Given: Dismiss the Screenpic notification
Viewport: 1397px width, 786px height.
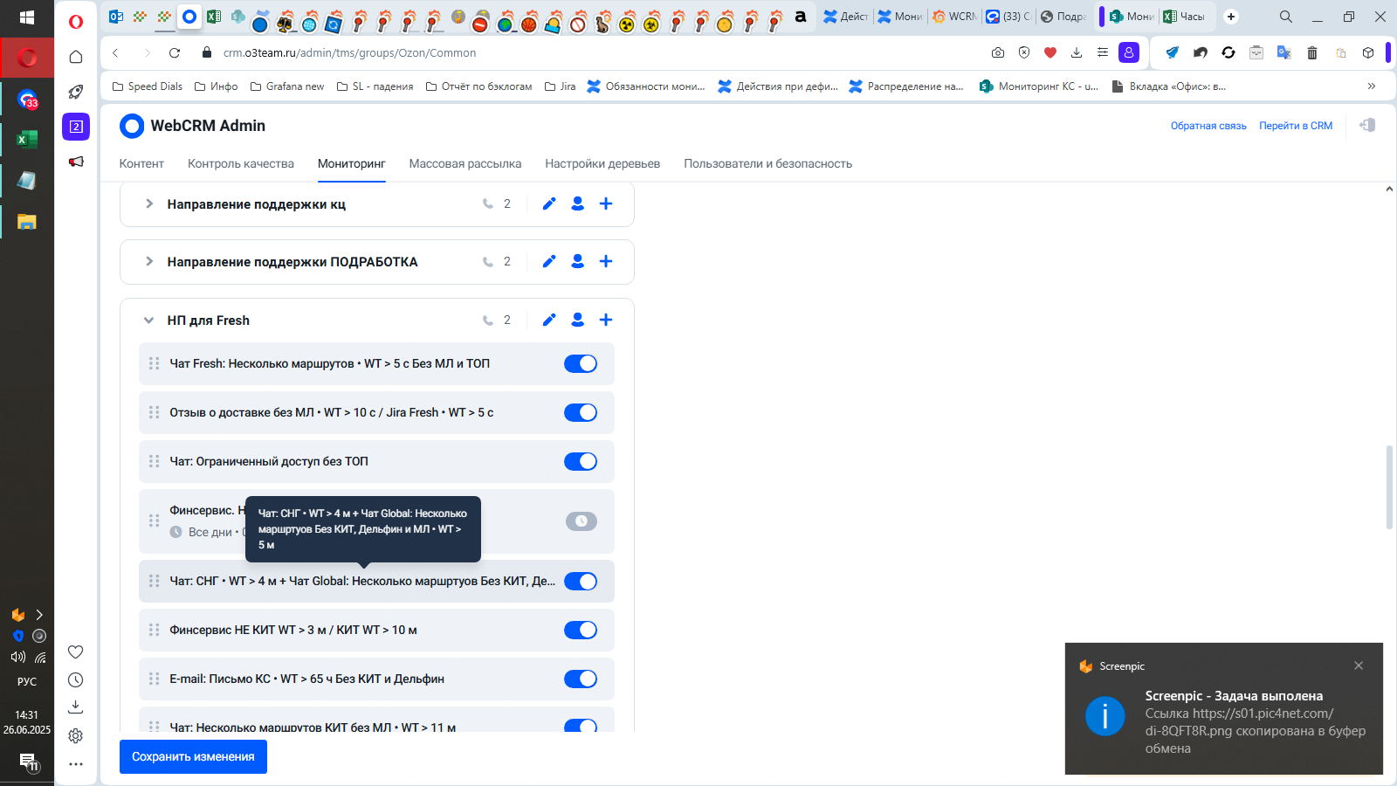Looking at the screenshot, I should click(x=1359, y=665).
